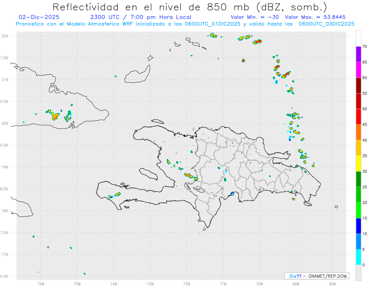The image size is (373, 288).
Task: Click the latitude label "19N"
Action: [5, 167]
